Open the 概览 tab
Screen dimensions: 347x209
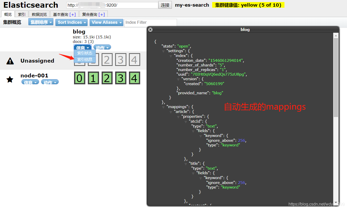tap(8, 14)
